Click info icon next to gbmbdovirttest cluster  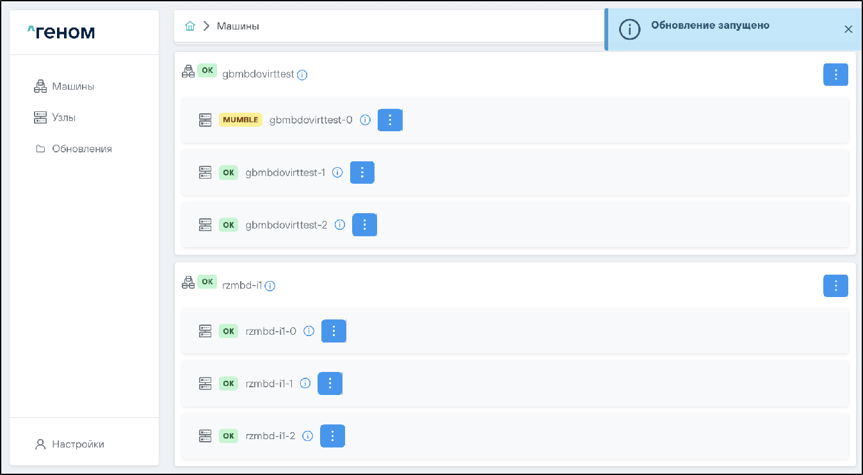(302, 75)
